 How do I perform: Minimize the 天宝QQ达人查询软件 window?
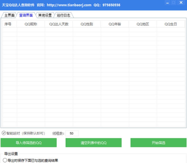(x=167, y=3)
